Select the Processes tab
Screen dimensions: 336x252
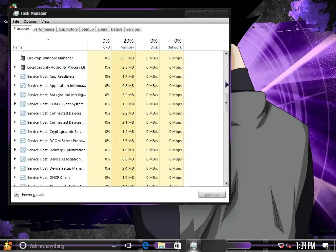click(x=21, y=29)
